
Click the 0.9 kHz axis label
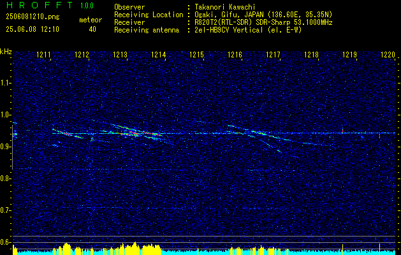pos(5,147)
